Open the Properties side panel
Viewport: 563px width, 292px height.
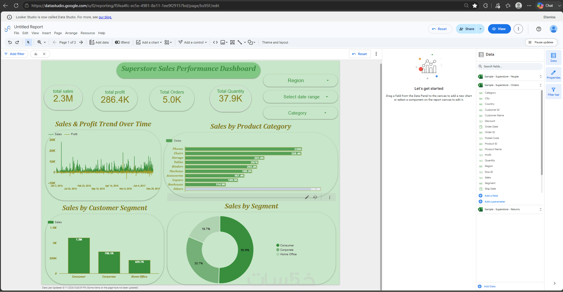tap(553, 74)
